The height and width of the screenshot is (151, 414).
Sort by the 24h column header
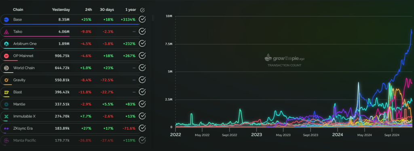(x=89, y=10)
